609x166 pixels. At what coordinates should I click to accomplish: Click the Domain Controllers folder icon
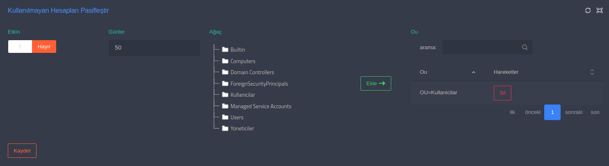click(x=225, y=72)
